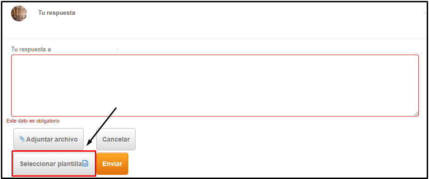Click the bold 'Tu respuesta' heading

(x=56, y=13)
